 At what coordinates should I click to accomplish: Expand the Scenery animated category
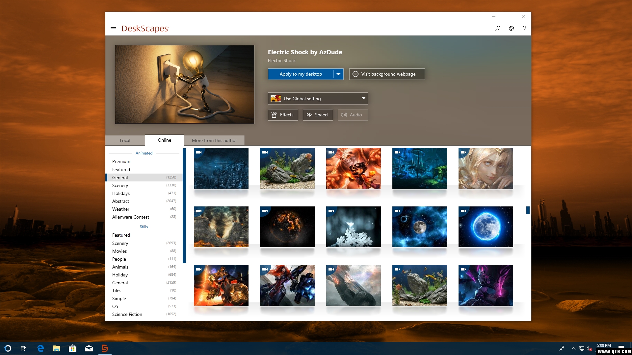point(120,185)
